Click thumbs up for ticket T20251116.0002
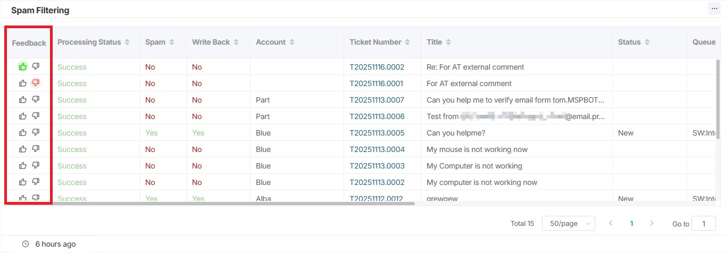This screenshot has height=253, width=726. [22, 66]
